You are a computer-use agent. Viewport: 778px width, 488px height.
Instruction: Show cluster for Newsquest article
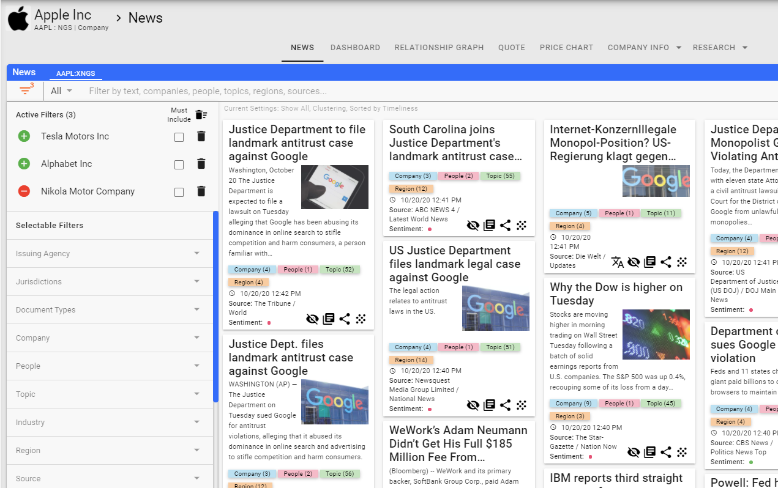(522, 405)
